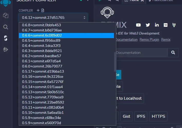This screenshot has height=128, width=182.
Task: Open the Remix Medium icon
Action: pos(166,25)
